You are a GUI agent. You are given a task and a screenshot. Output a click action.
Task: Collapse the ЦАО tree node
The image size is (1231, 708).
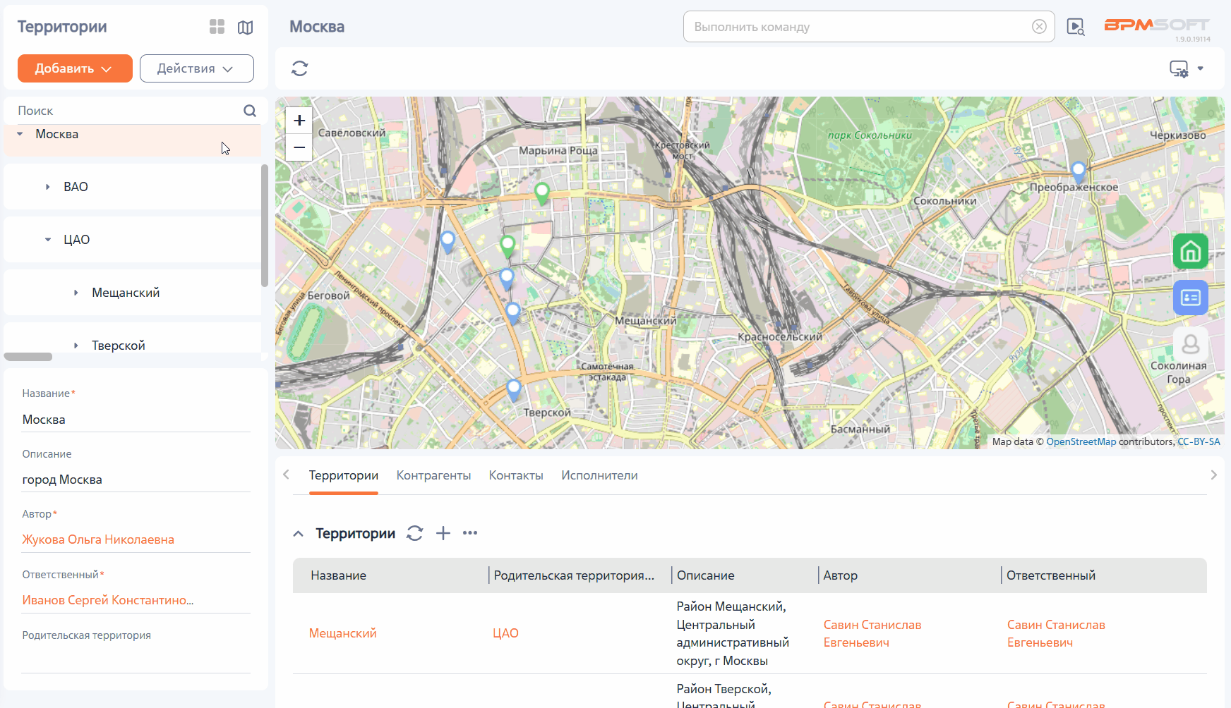[x=47, y=240]
